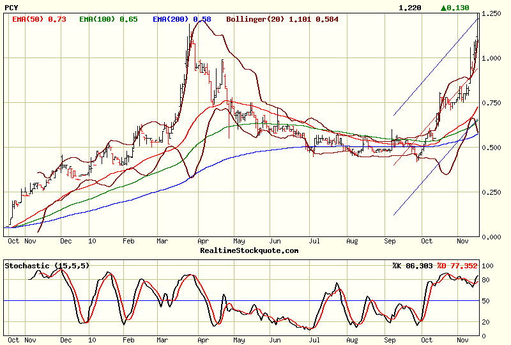Click the %K 86.303 stochastic reading
Screen dimensions: 511x345
(x=412, y=266)
